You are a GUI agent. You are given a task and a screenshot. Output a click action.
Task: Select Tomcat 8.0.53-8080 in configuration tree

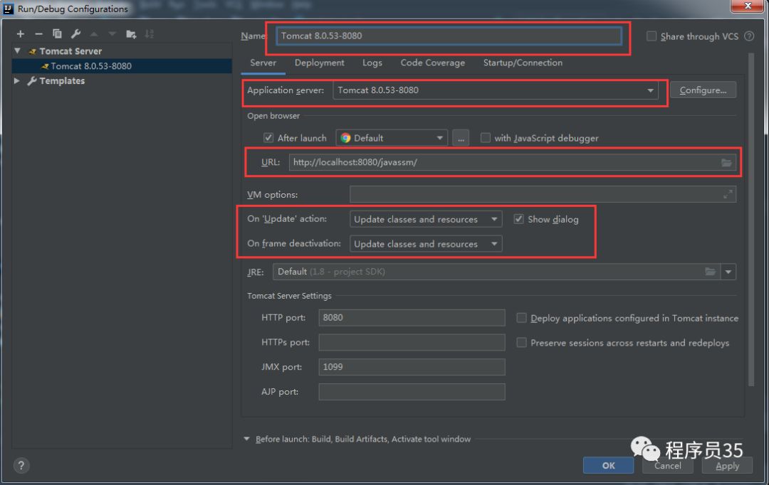[122, 66]
